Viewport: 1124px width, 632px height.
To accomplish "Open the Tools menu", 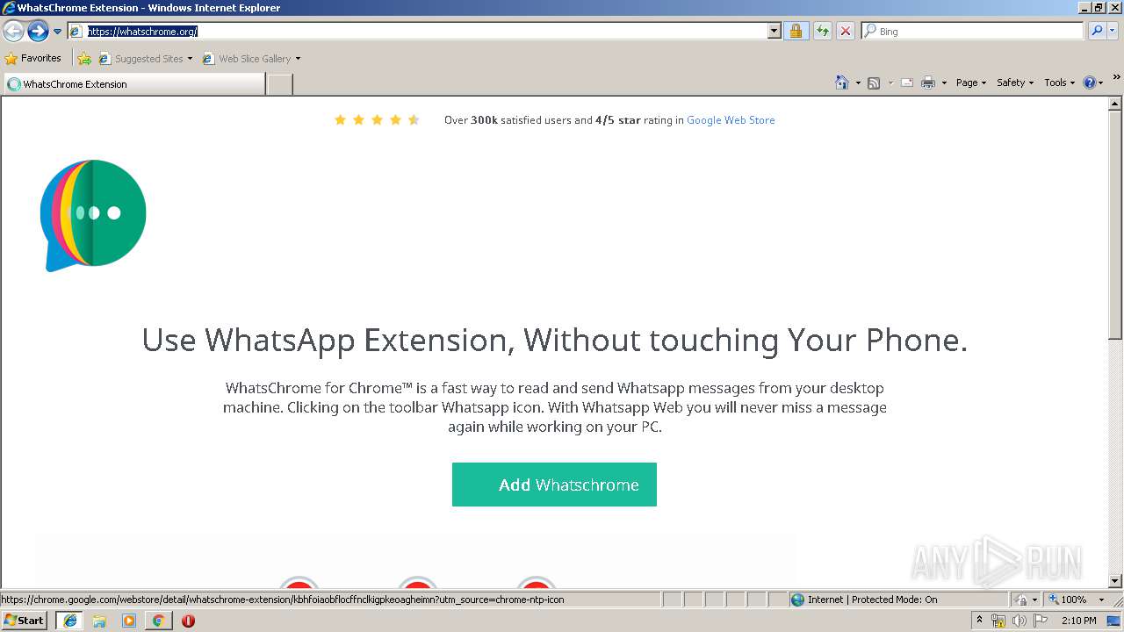I will tap(1059, 83).
